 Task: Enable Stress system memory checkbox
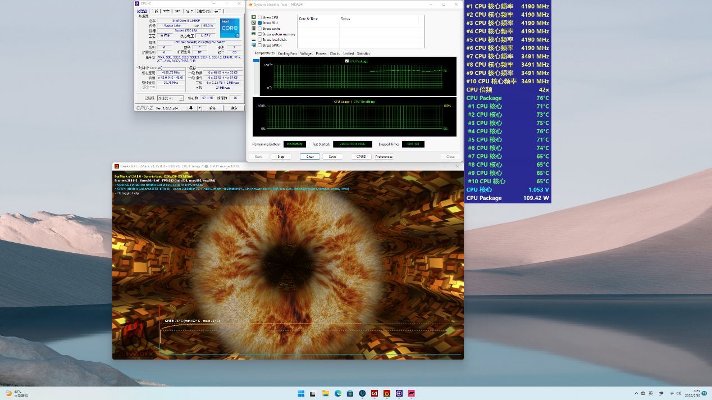(259, 34)
